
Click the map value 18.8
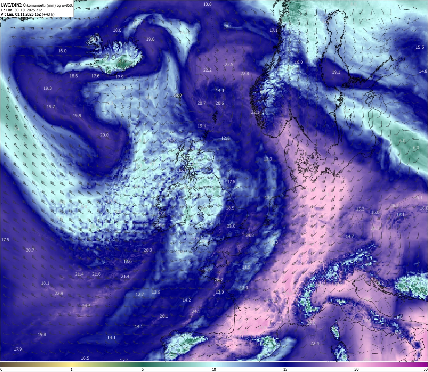click(x=207, y=4)
